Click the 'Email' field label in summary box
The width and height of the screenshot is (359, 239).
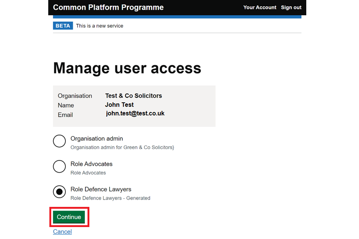click(65, 115)
